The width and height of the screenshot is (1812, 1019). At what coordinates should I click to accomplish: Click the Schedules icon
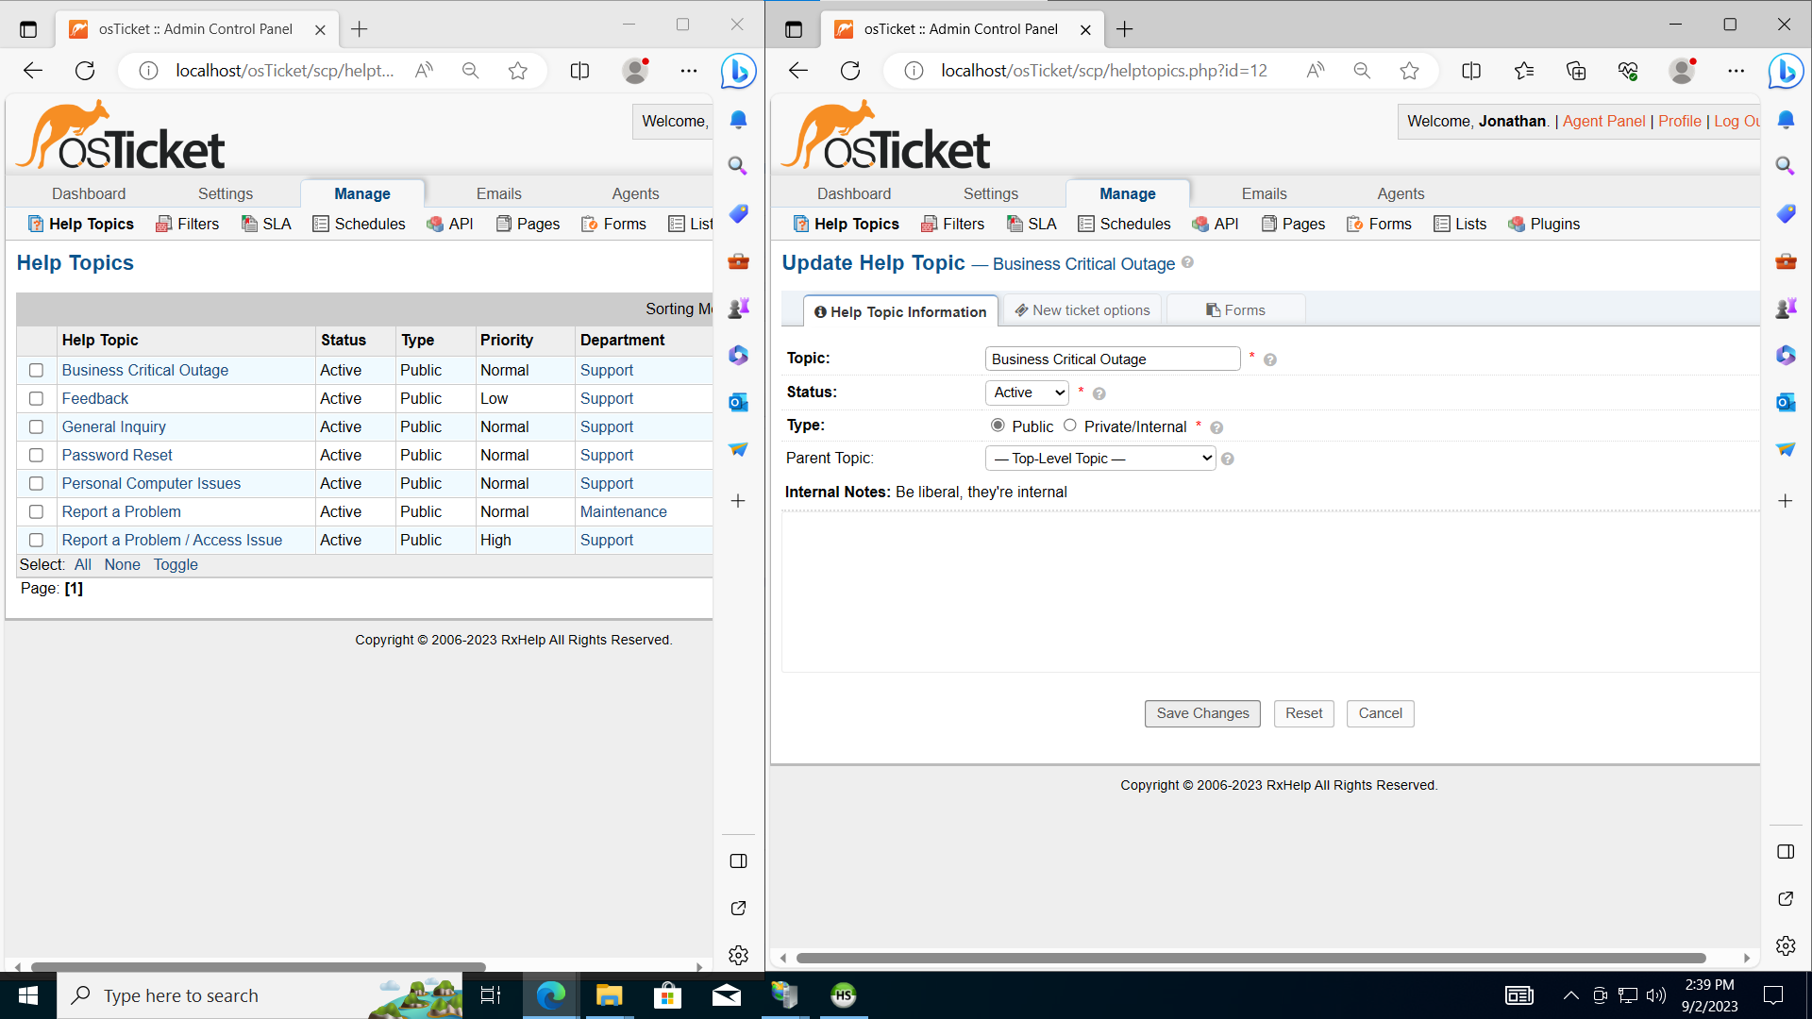click(x=1087, y=224)
